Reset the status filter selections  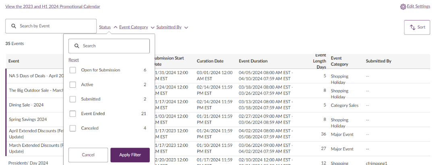pos(74,60)
